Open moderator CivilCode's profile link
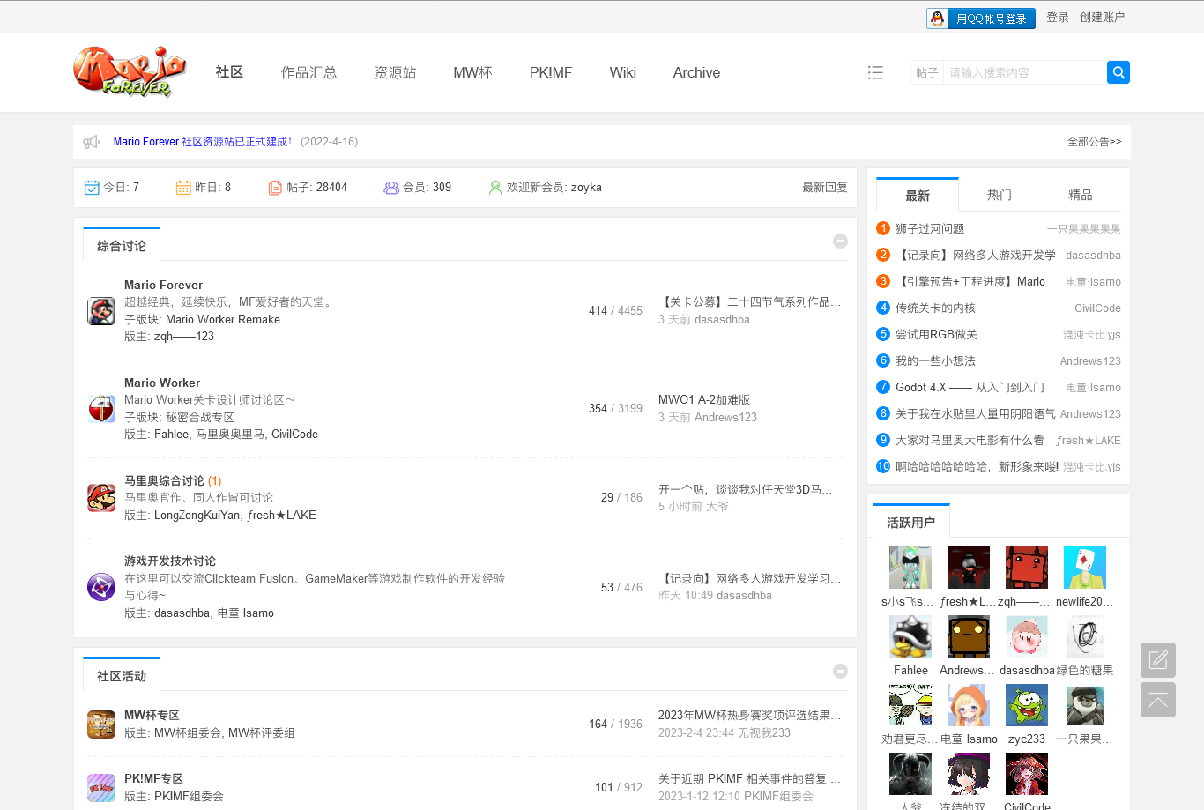Viewport: 1204px width, 810px height. 294,435
